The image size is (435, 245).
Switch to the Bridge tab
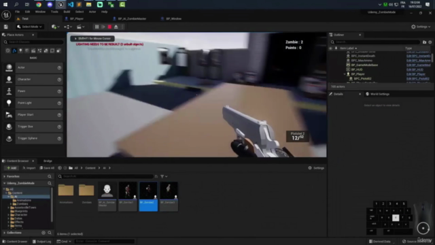48,161
